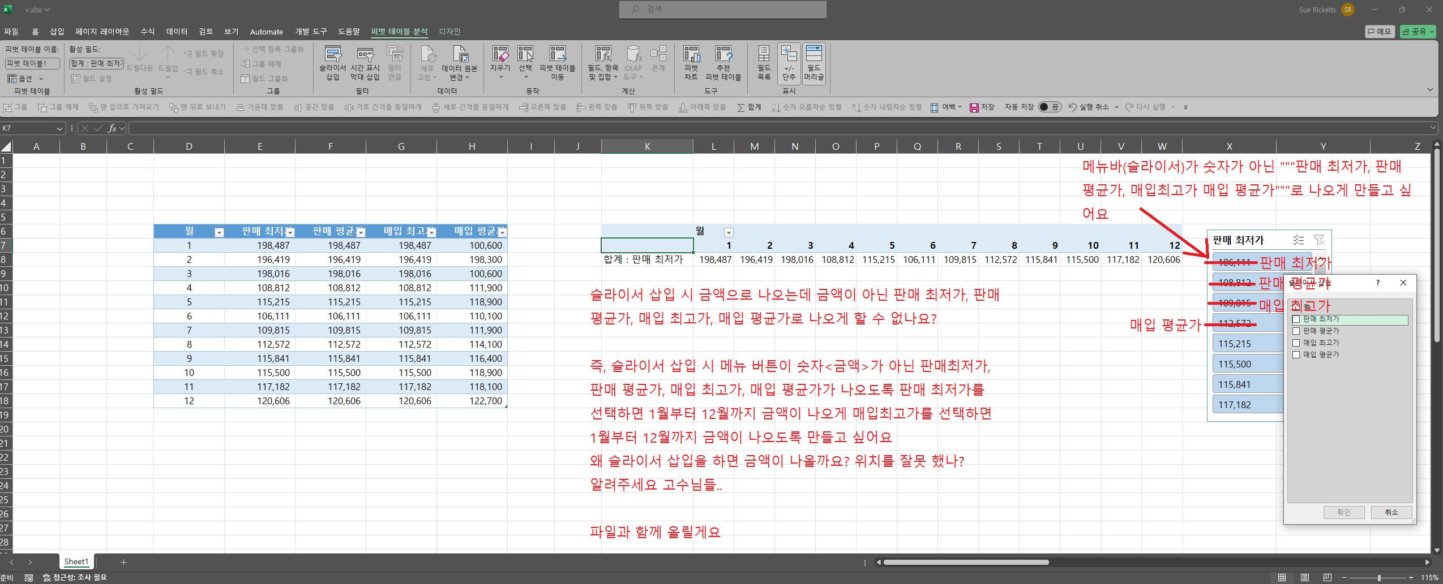Click the zoom slider in the status bar
1443x584 pixels.
pyautogui.click(x=1379, y=578)
